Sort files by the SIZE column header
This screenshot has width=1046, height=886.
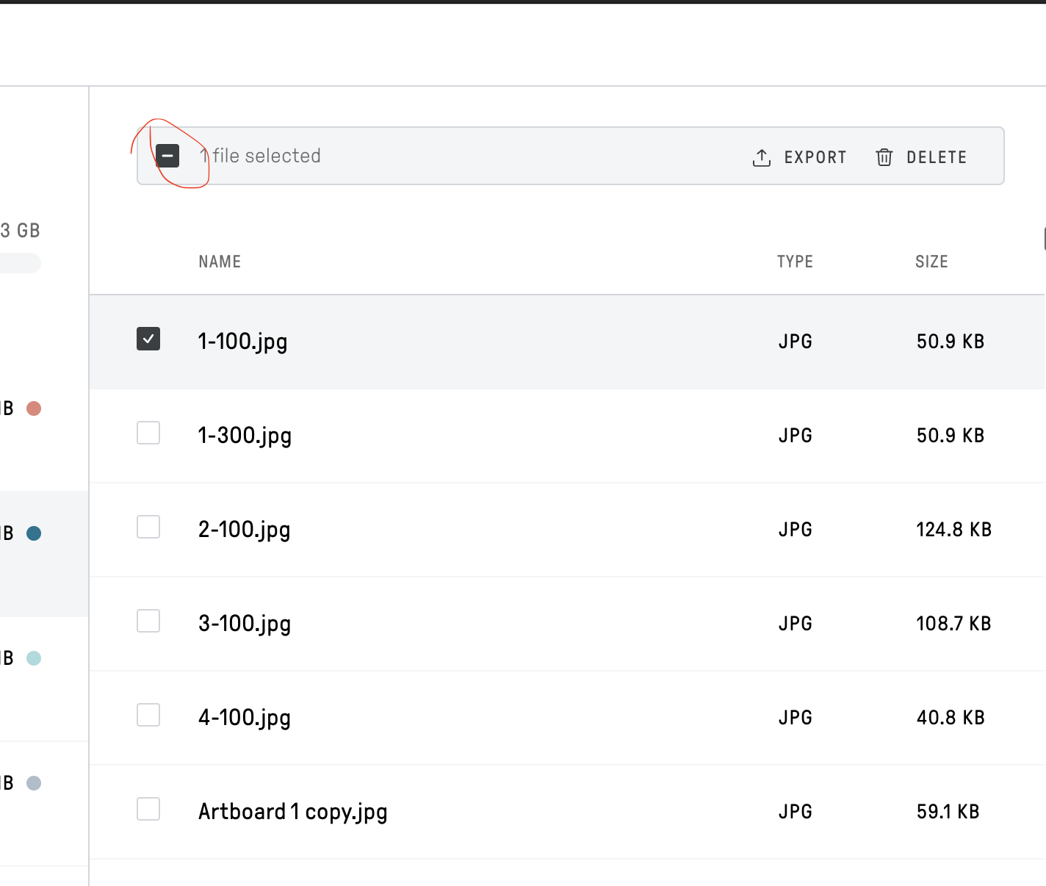click(931, 262)
